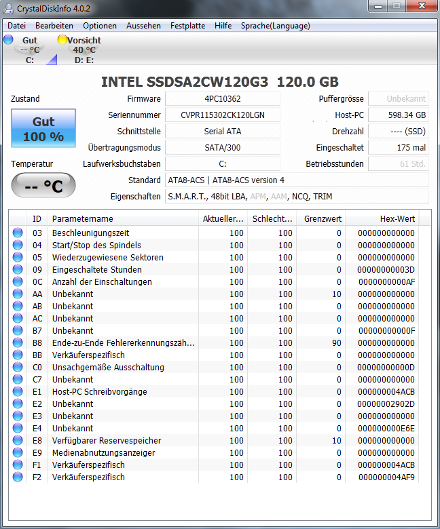Click the Übertragungsmodus field SATA/300
The width and height of the screenshot is (440, 529).
(223, 147)
